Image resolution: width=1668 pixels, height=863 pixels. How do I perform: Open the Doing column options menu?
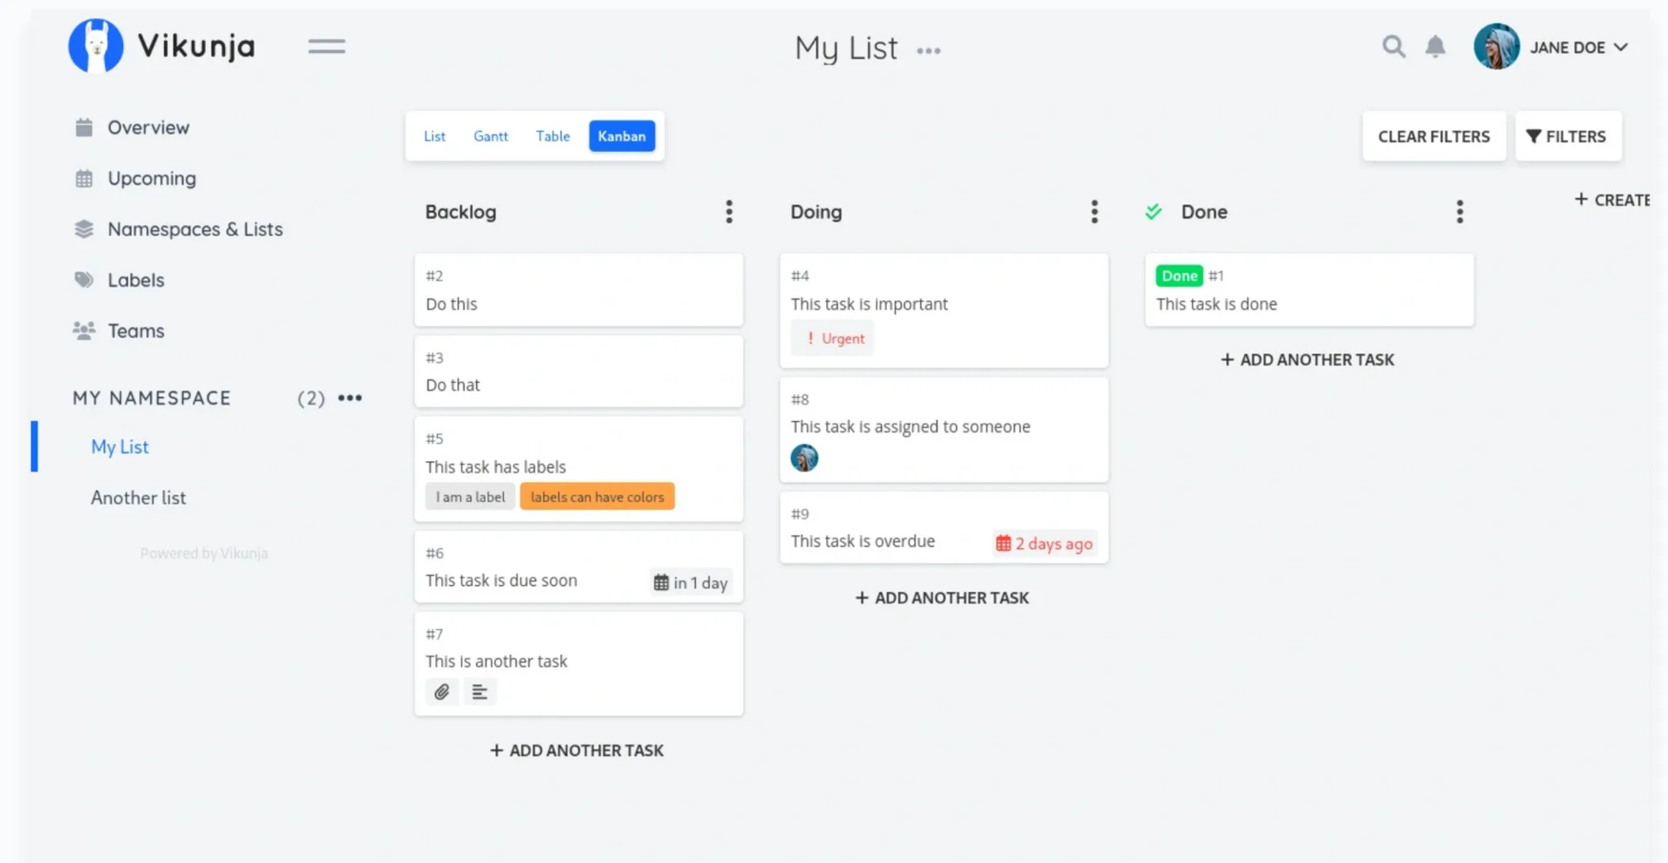[x=1094, y=211]
